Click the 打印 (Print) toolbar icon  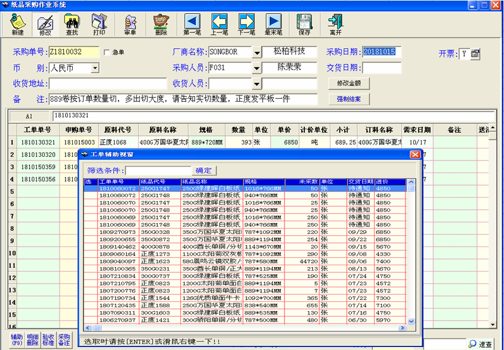coord(99,24)
